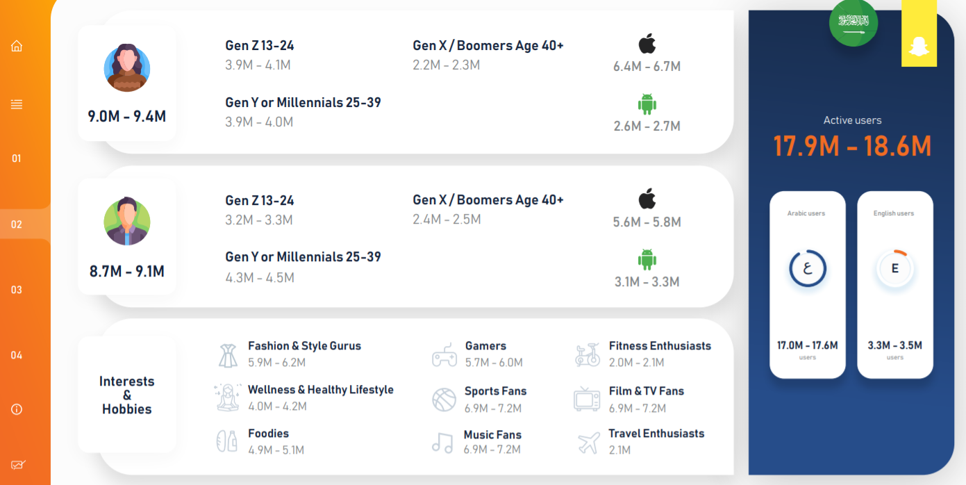Go to section 01 in sidebar
The height and width of the screenshot is (485, 966).
point(17,158)
